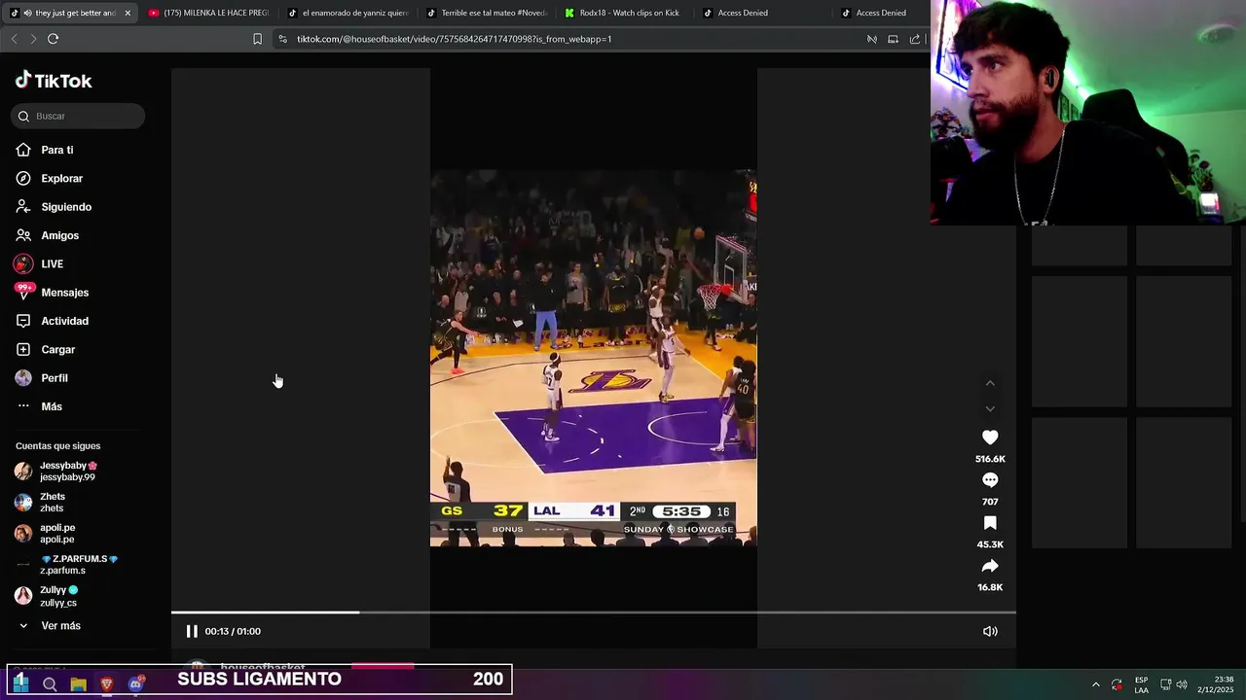Bookmark the video with save icon

coord(990,523)
